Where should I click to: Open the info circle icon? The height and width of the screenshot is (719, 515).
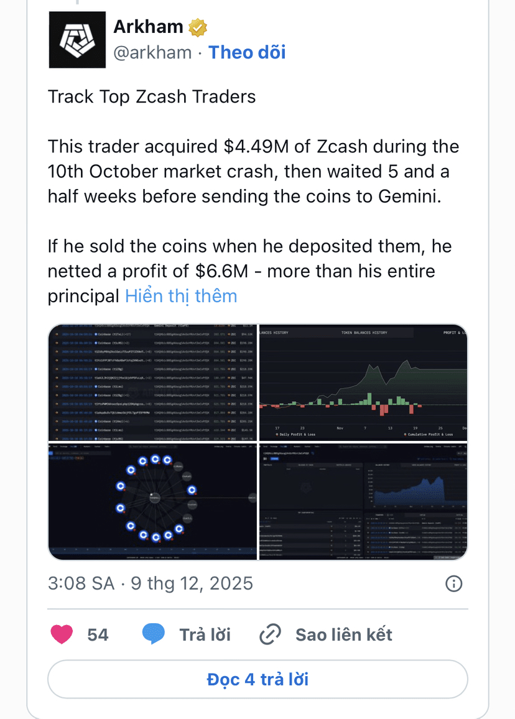coord(454,583)
